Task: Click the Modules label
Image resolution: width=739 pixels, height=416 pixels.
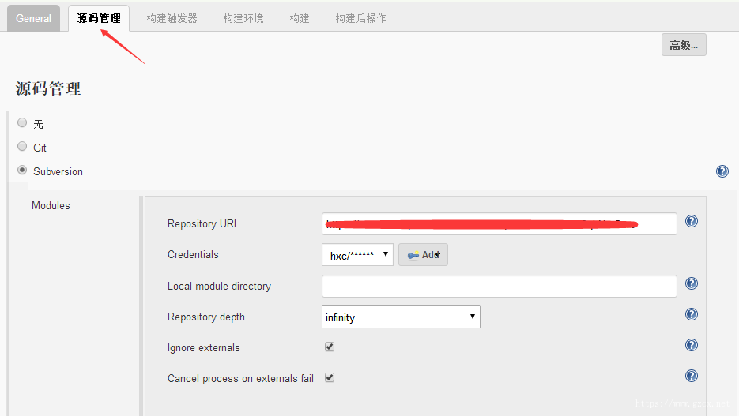Action: click(51, 206)
